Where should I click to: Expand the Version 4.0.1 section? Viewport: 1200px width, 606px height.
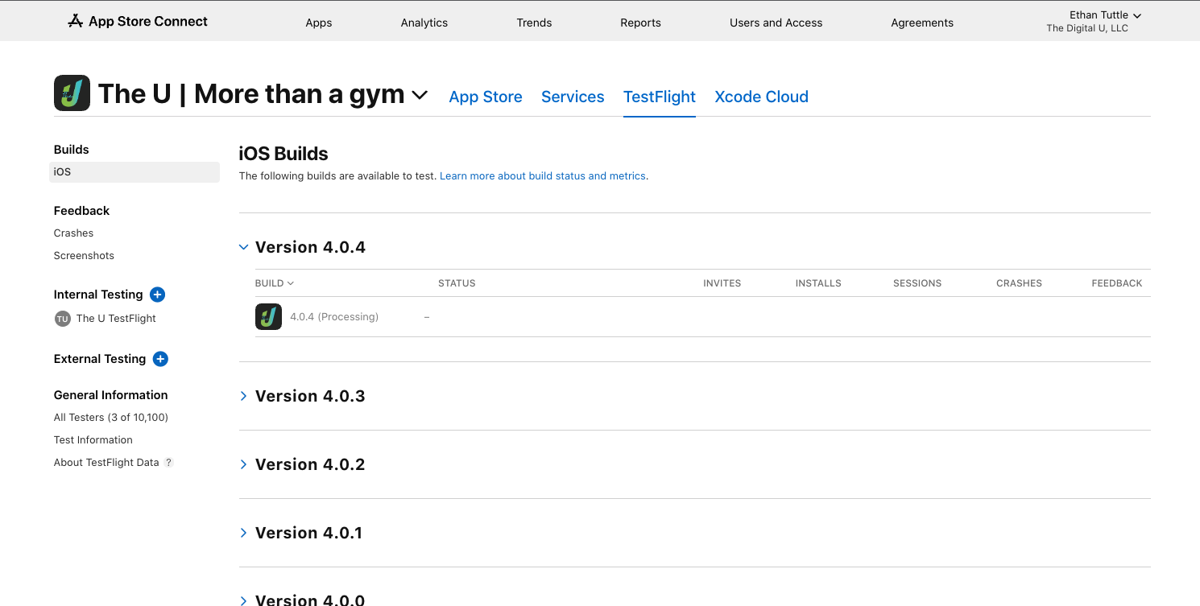(243, 533)
